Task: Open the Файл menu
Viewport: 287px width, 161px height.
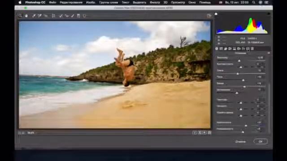Action: (x=52, y=2)
